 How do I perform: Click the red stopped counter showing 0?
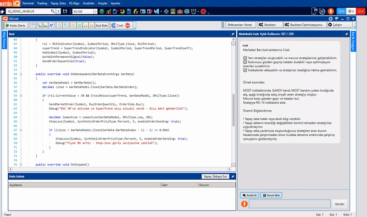tap(361, 11)
